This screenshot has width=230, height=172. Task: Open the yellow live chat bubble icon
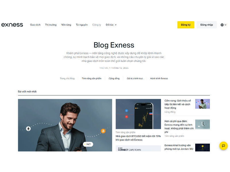click(223, 146)
